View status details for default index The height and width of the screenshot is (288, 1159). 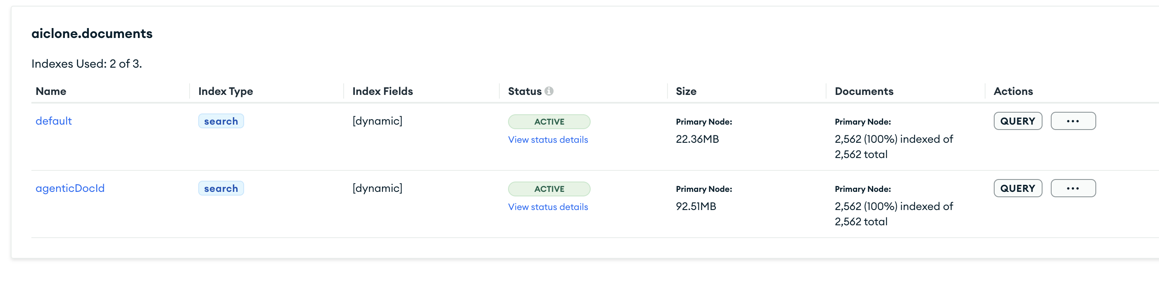coord(548,140)
